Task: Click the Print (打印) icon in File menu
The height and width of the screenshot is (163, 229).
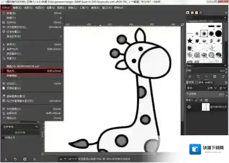Action: (x=4, y=84)
